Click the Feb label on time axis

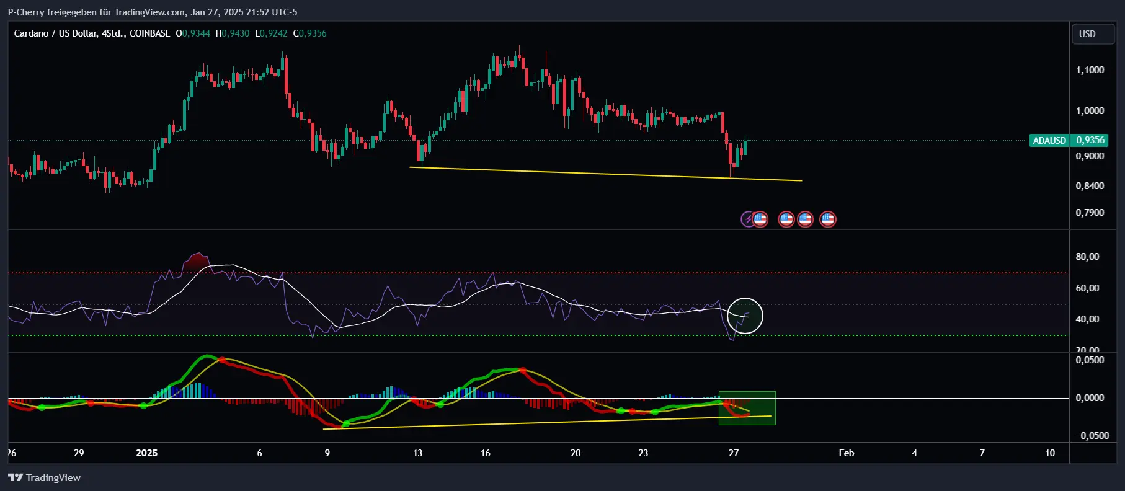point(847,453)
